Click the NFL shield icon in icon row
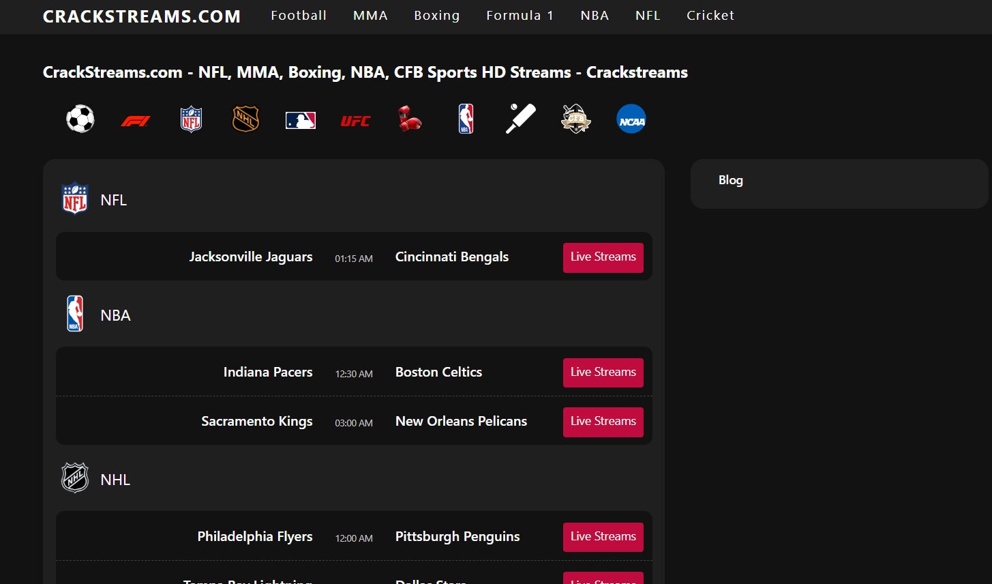992x584 pixels. tap(190, 118)
